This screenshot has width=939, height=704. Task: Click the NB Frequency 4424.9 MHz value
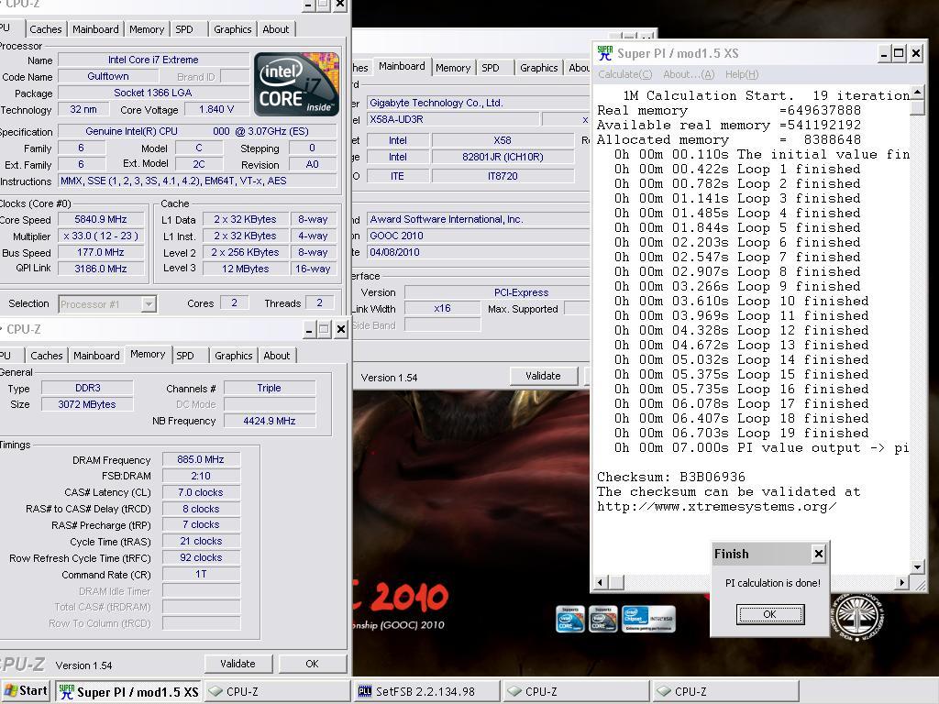[x=270, y=421]
